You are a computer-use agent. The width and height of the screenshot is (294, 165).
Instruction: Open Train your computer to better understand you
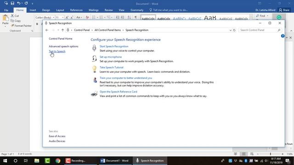coord(126,78)
